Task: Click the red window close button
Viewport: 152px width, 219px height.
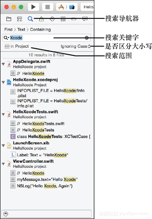Action: [7, 7]
